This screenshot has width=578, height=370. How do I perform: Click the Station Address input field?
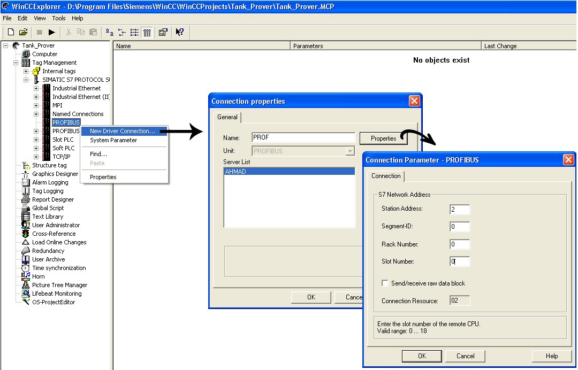point(460,210)
